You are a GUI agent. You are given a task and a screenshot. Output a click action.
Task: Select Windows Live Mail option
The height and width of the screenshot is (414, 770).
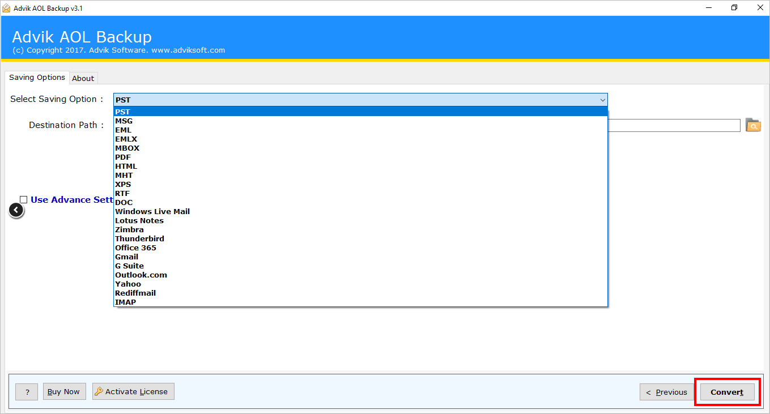[x=360, y=211]
